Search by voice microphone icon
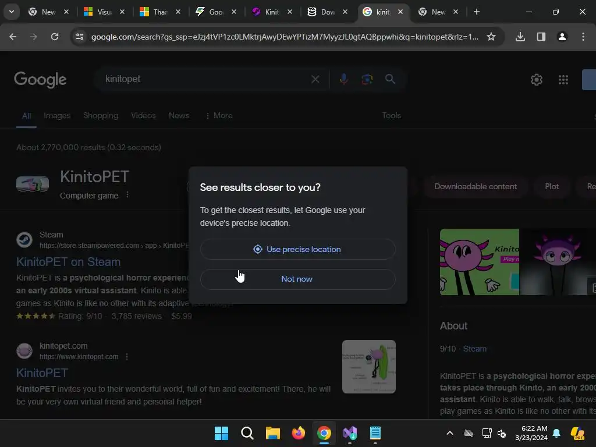 click(x=343, y=79)
